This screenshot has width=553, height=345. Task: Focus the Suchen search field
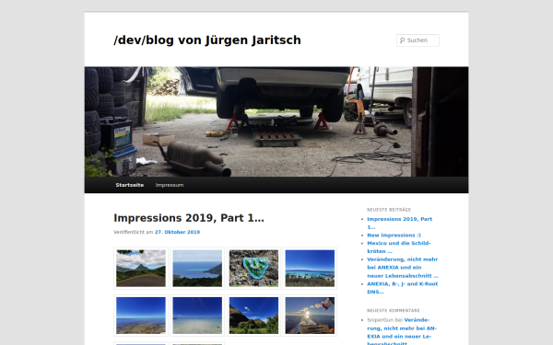coord(418,40)
